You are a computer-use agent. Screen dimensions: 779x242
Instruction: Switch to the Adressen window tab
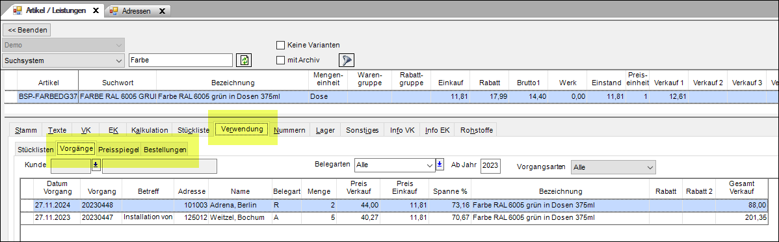[x=136, y=10]
